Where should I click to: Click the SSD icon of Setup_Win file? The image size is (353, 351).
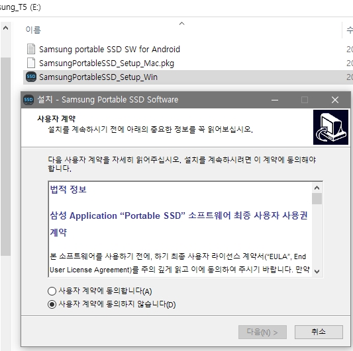(31, 77)
